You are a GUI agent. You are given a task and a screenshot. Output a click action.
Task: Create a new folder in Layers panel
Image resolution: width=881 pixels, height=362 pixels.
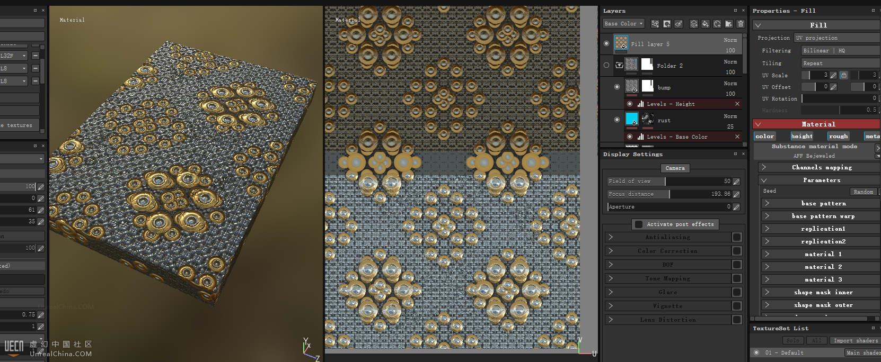click(729, 24)
